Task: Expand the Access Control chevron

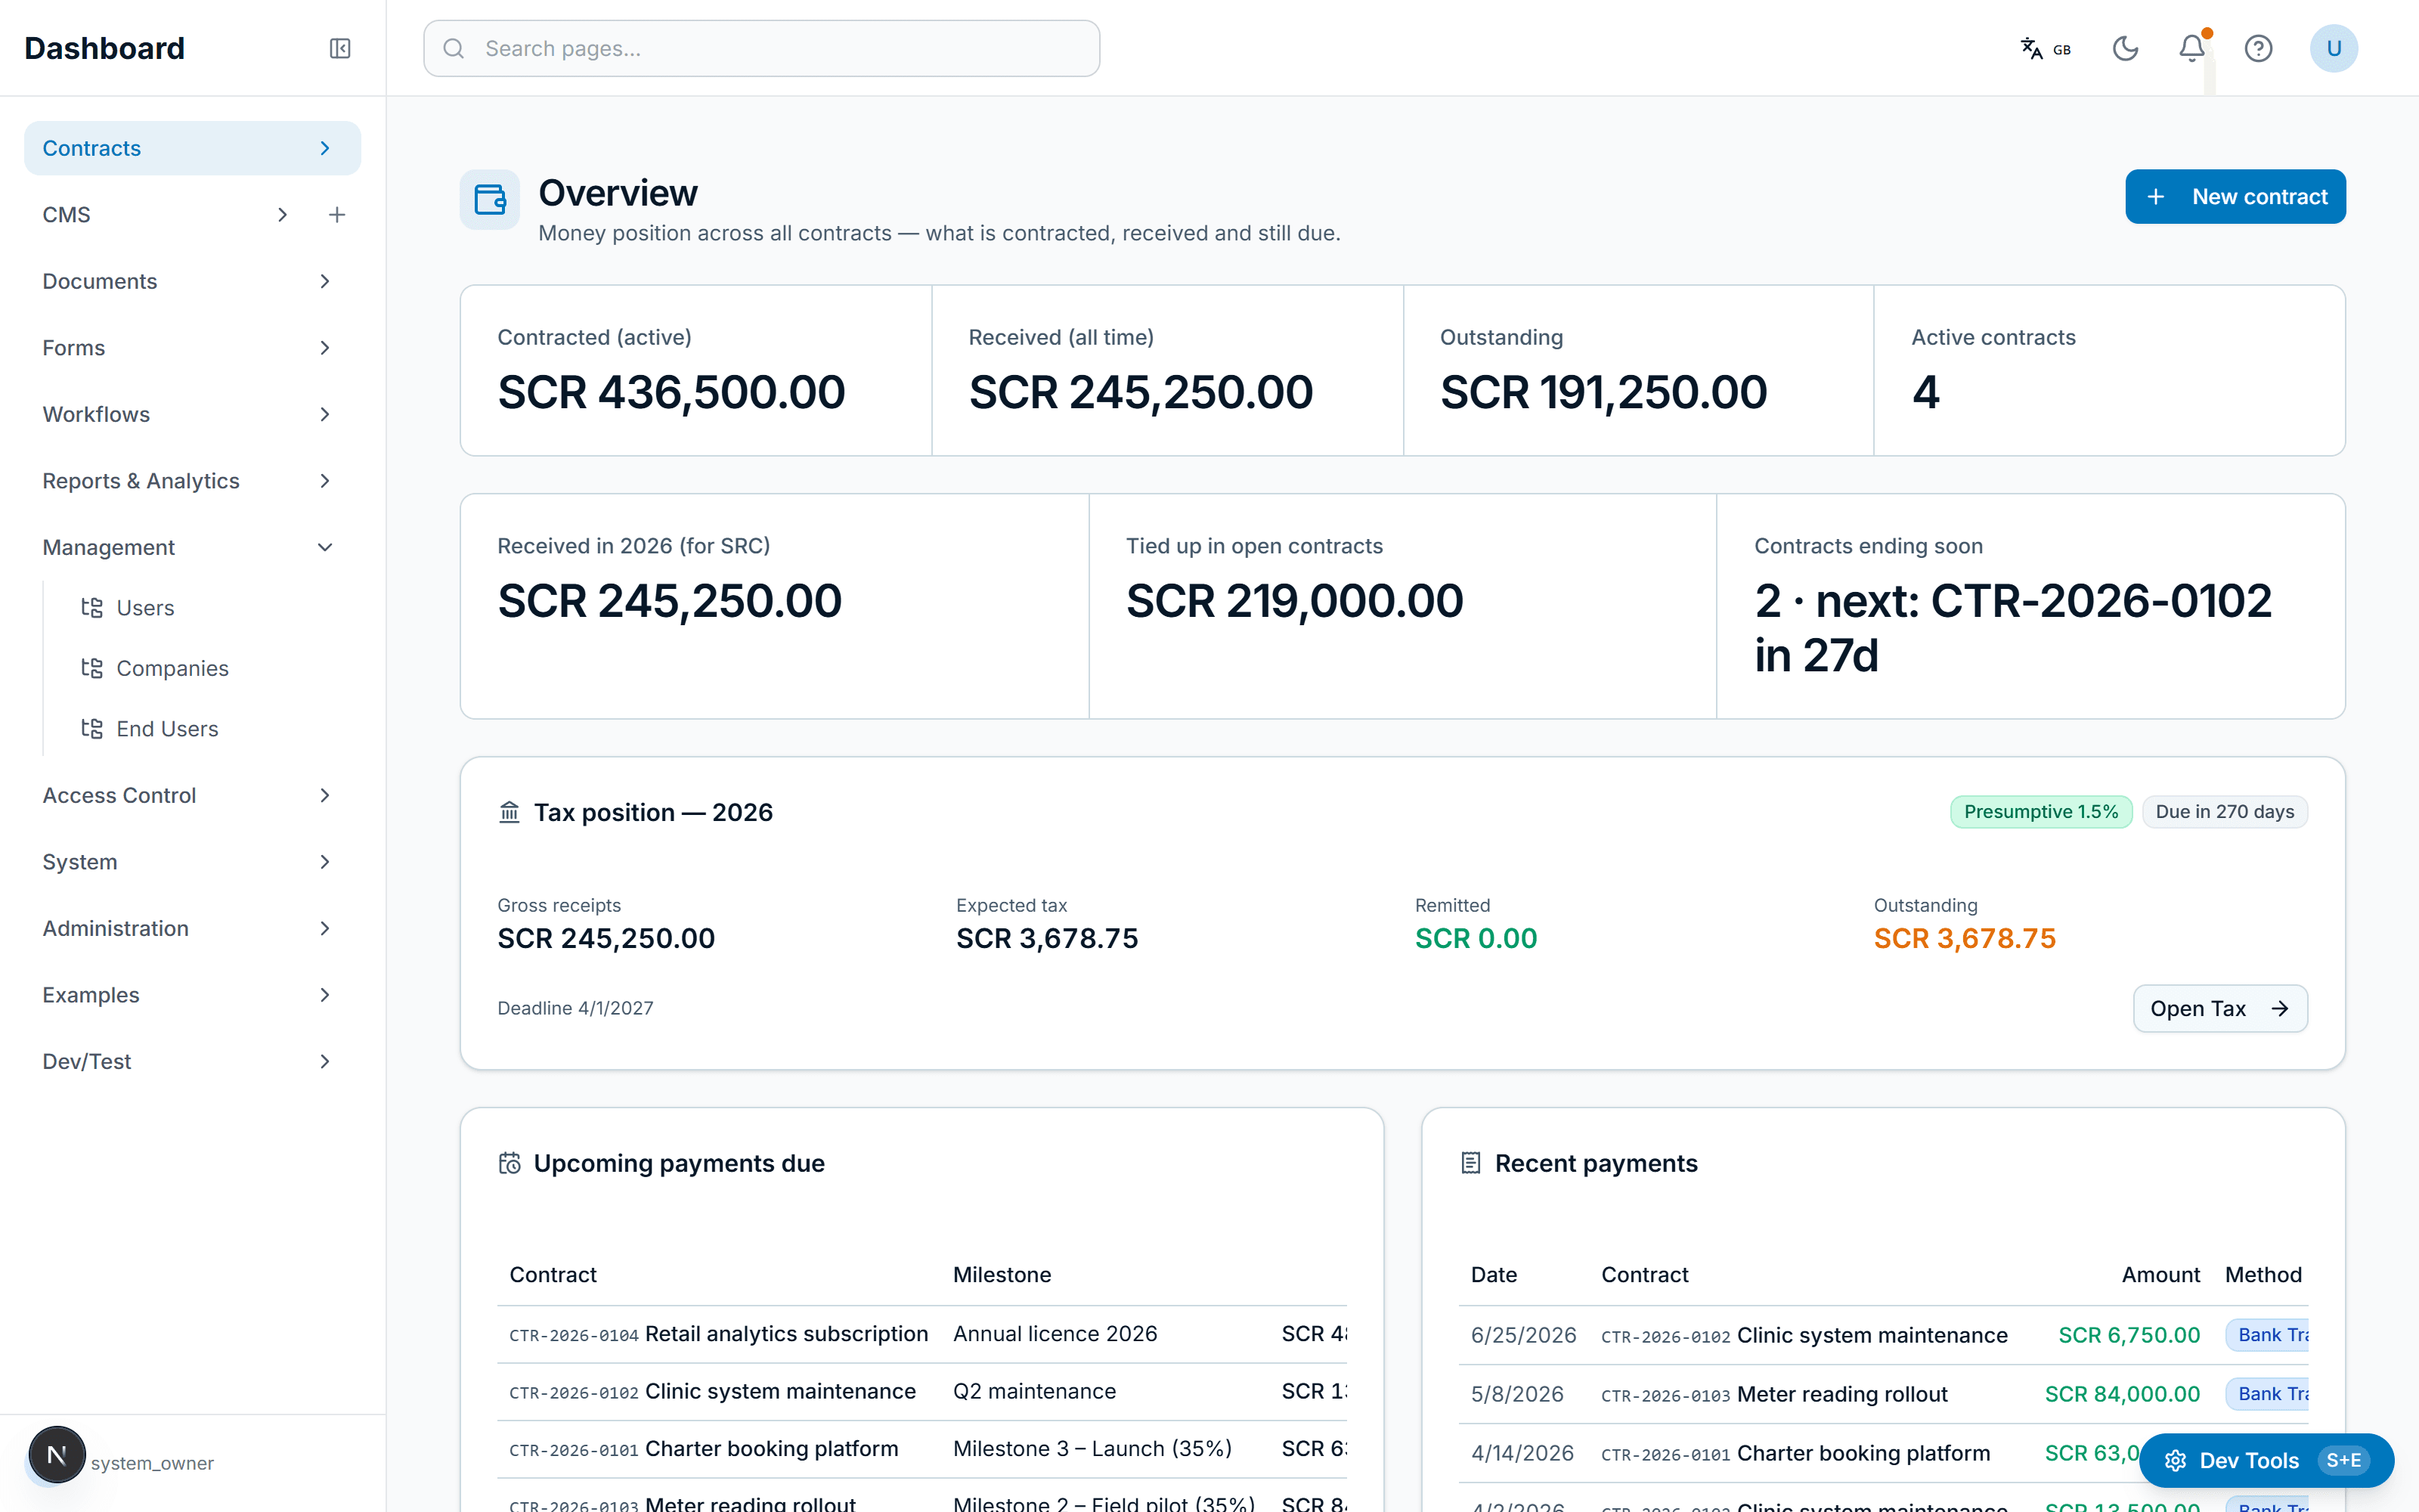Action: [x=325, y=796]
